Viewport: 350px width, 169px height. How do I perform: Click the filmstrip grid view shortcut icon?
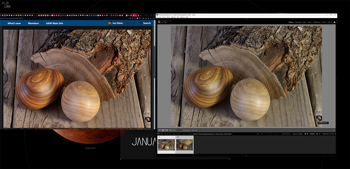pyautogui.click(x=165, y=134)
